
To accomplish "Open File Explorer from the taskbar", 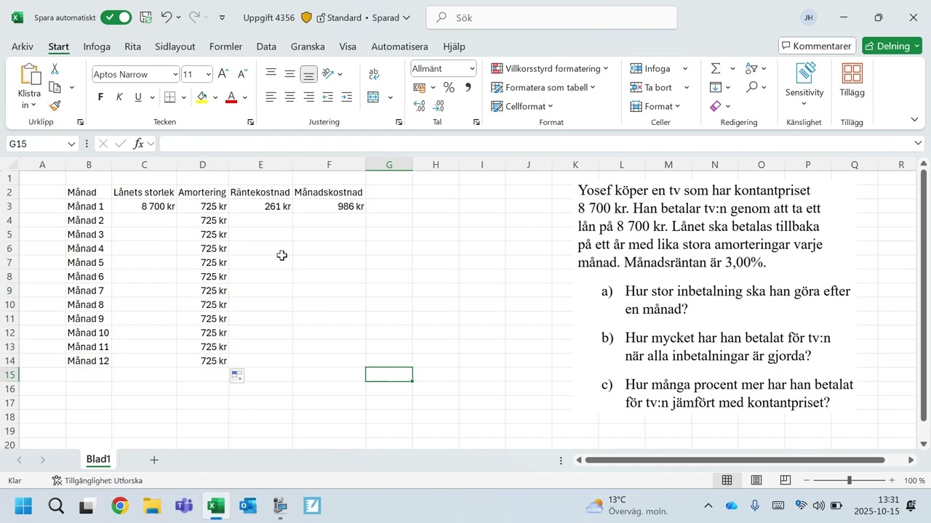I will pos(152,506).
